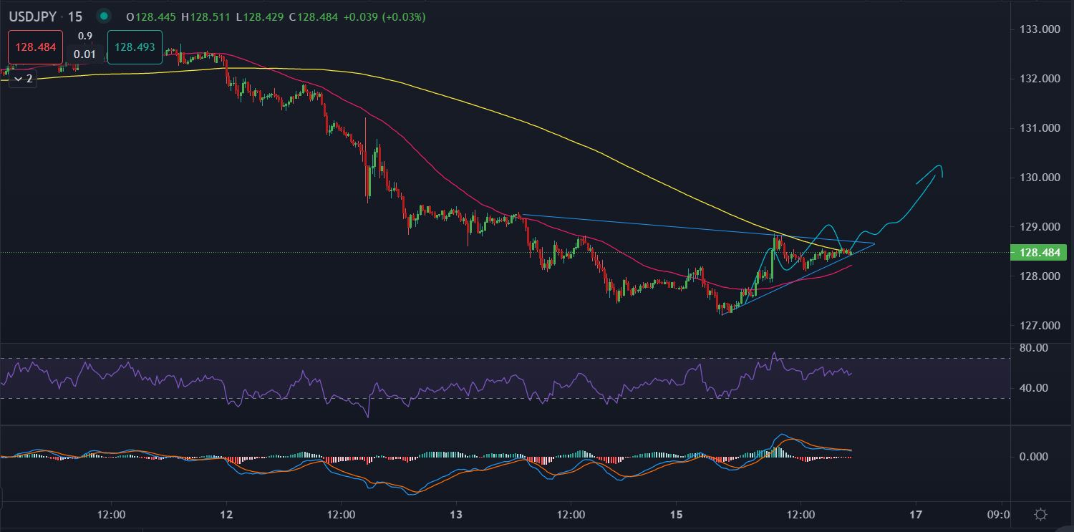
Task: Open chart settings gear icon
Action: tap(1041, 515)
